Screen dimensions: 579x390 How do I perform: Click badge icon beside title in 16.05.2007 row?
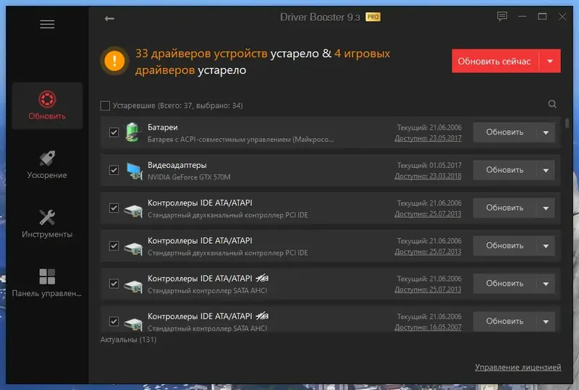click(262, 316)
